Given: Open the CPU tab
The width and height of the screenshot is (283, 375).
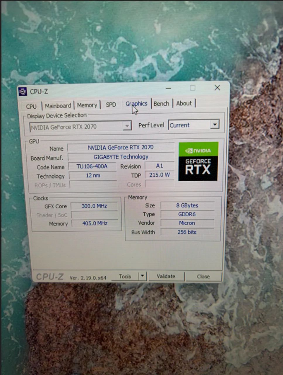Looking at the screenshot, I should click(31, 106).
